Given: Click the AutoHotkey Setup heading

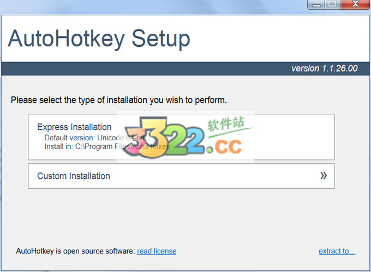Looking at the screenshot, I should tap(99, 39).
